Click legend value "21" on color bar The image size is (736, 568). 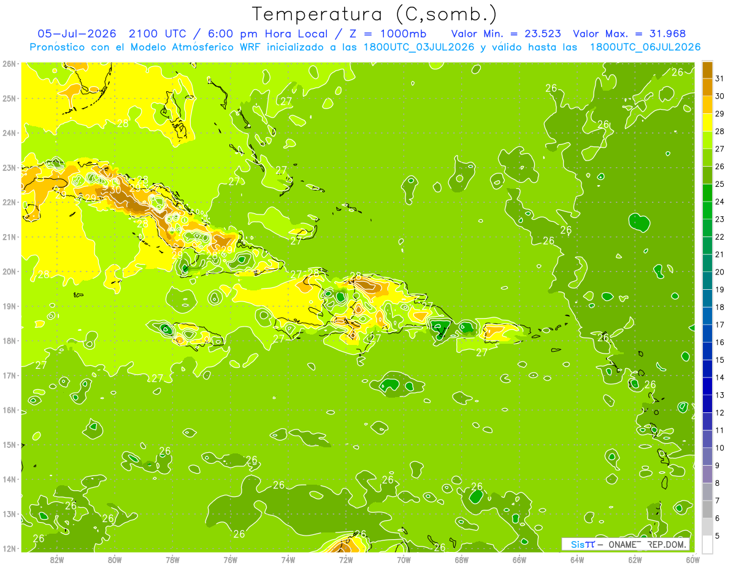click(720, 254)
